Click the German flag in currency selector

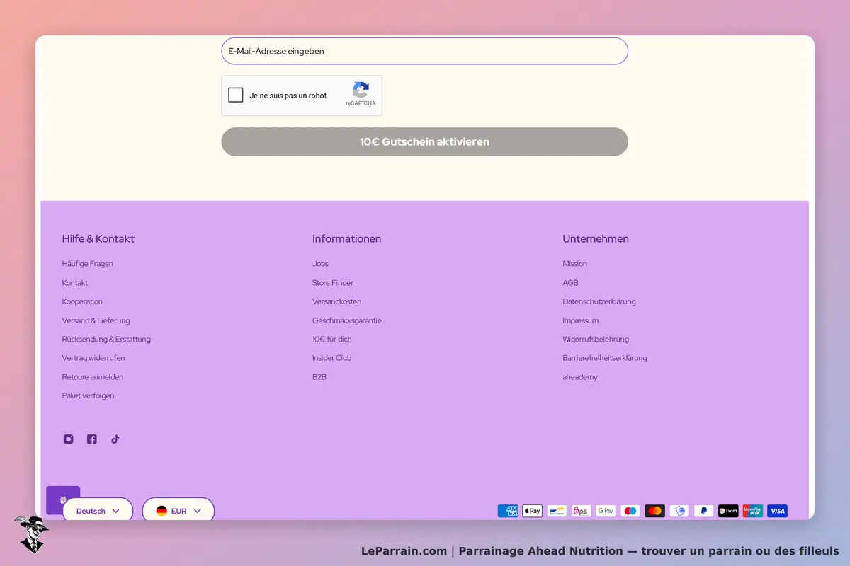[x=161, y=511]
